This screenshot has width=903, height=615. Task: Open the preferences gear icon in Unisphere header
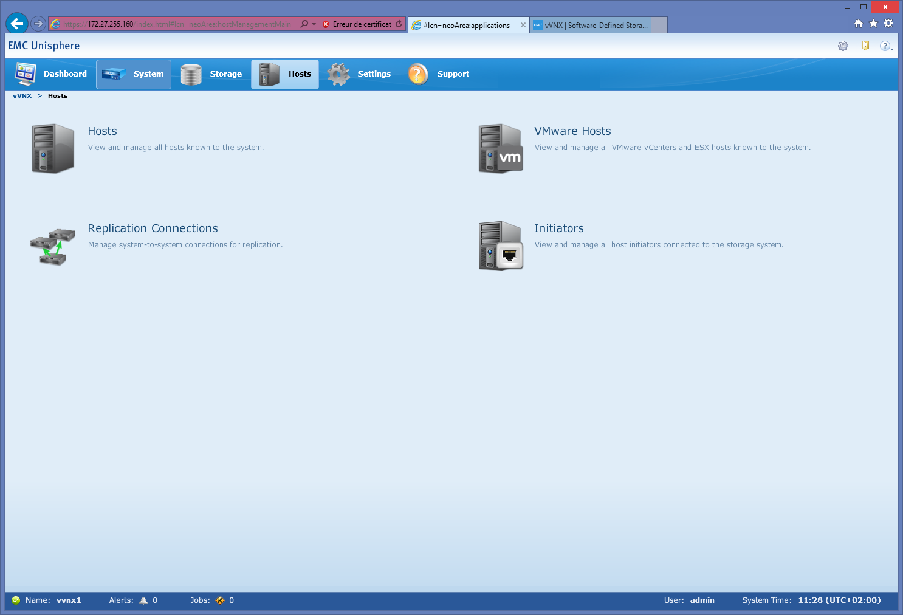point(843,46)
